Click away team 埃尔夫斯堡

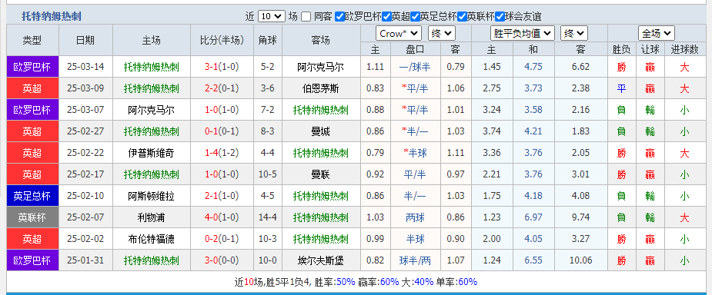click(320, 261)
